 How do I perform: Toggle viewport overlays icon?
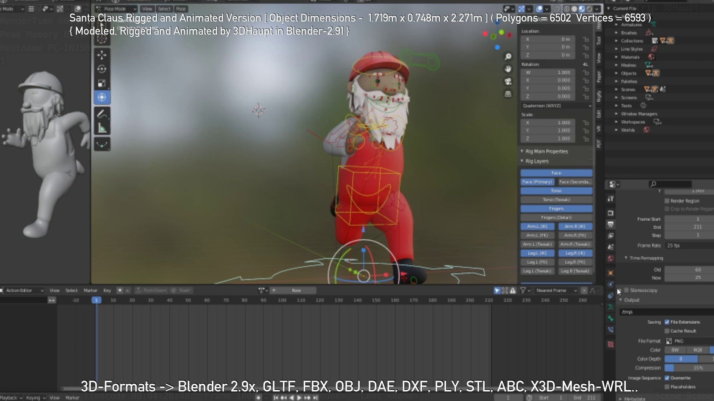[539, 9]
